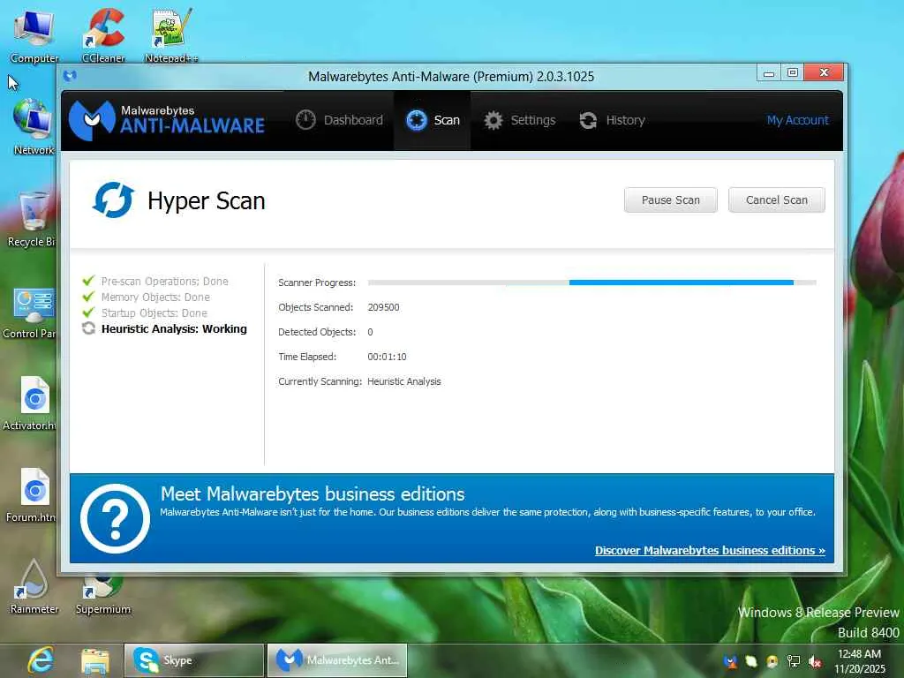Click the Malwarebytes Anti-Malware logo

(167, 120)
